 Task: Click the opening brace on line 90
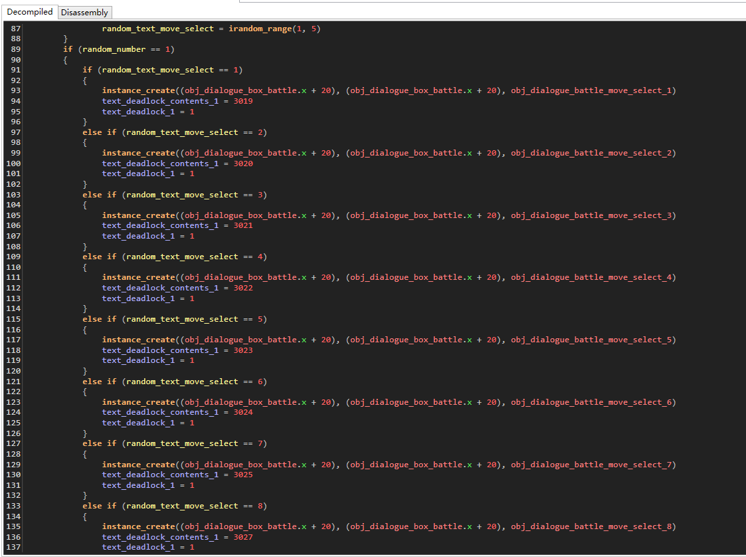click(x=65, y=60)
